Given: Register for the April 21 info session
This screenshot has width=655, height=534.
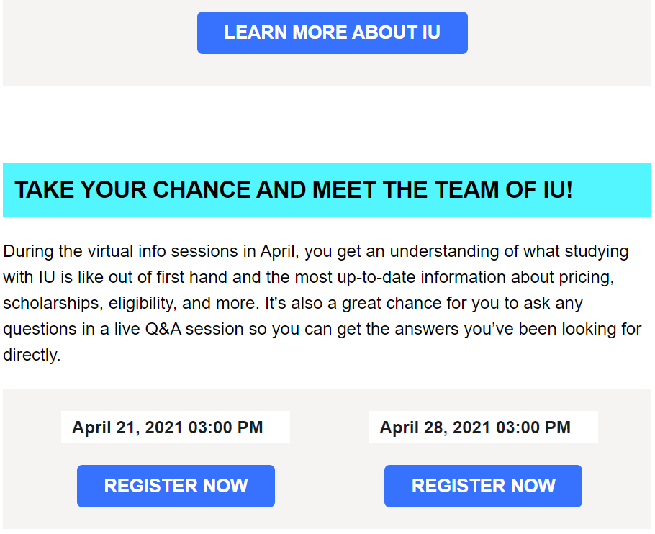Looking at the screenshot, I should tap(176, 486).
